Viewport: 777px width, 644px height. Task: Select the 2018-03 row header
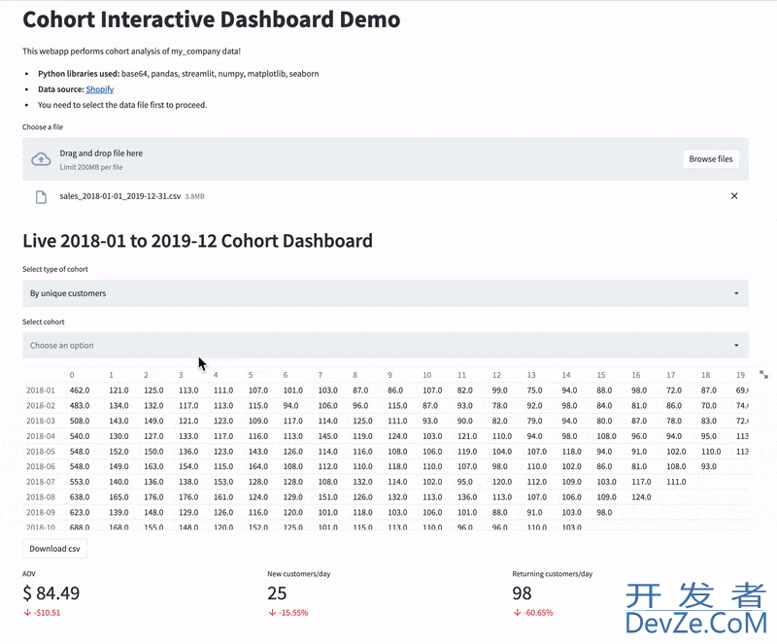41,421
